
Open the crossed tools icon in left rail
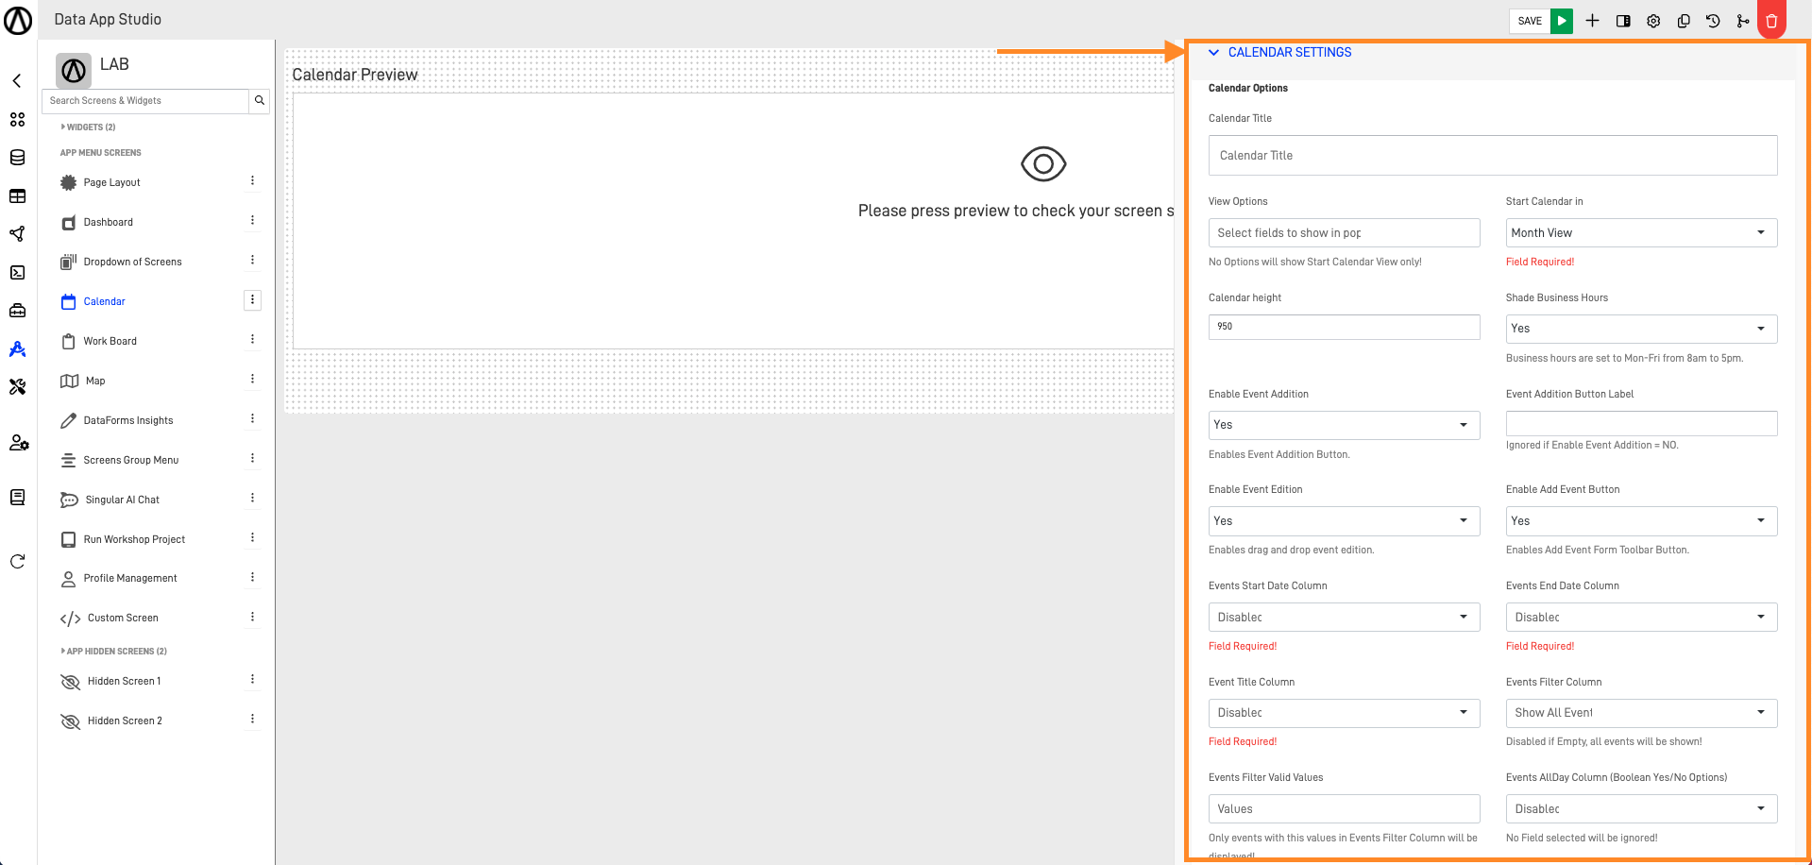[17, 387]
